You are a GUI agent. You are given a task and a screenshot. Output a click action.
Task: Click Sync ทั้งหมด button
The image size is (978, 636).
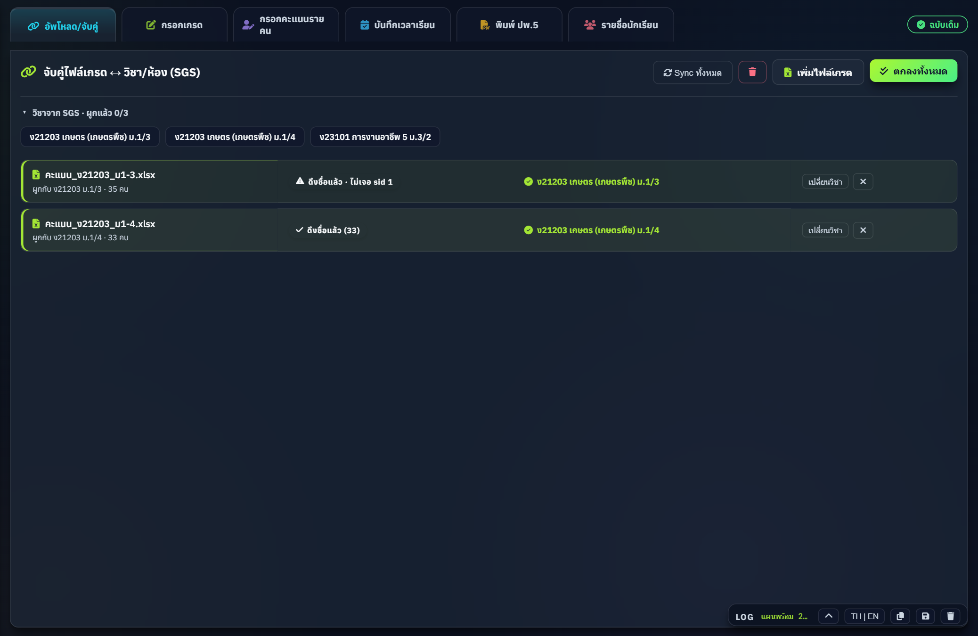point(693,73)
